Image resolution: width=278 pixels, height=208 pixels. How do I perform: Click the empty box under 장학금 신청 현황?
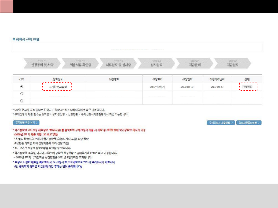[137, 47]
